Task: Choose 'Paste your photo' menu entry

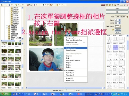Action: pyautogui.click(x=76, y=38)
